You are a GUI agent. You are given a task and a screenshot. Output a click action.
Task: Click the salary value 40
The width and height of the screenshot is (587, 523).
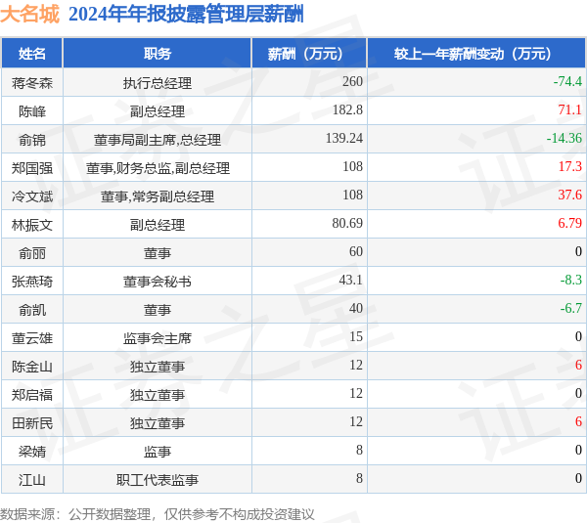coord(356,308)
